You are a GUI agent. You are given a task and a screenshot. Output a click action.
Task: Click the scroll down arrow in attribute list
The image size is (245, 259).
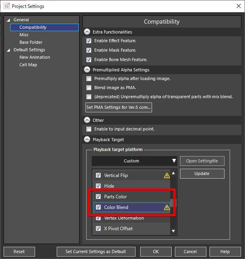173,231
